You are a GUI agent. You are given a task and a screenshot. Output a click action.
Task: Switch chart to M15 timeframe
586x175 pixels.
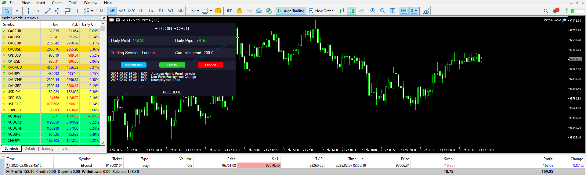[x=122, y=11]
